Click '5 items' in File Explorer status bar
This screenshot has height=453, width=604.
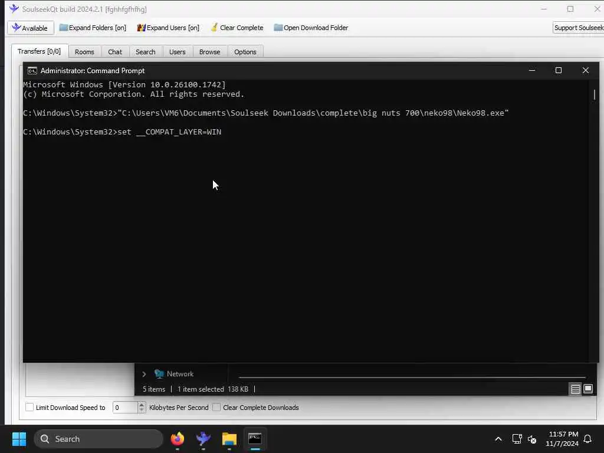pyautogui.click(x=154, y=389)
